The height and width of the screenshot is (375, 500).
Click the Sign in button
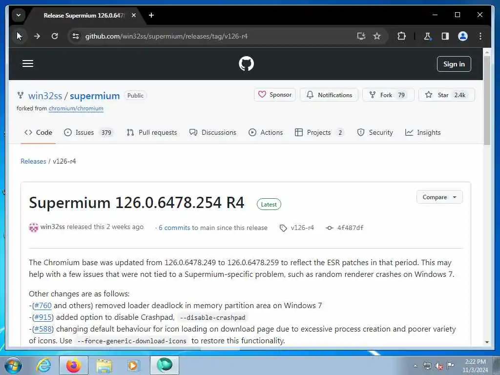454,64
